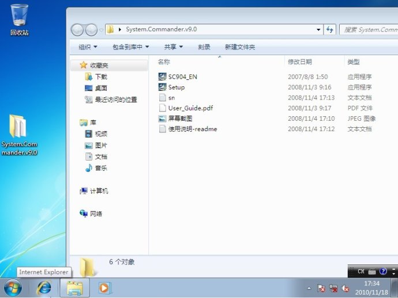Open the address bar history dropdown
The image size is (398, 298).
click(318, 29)
